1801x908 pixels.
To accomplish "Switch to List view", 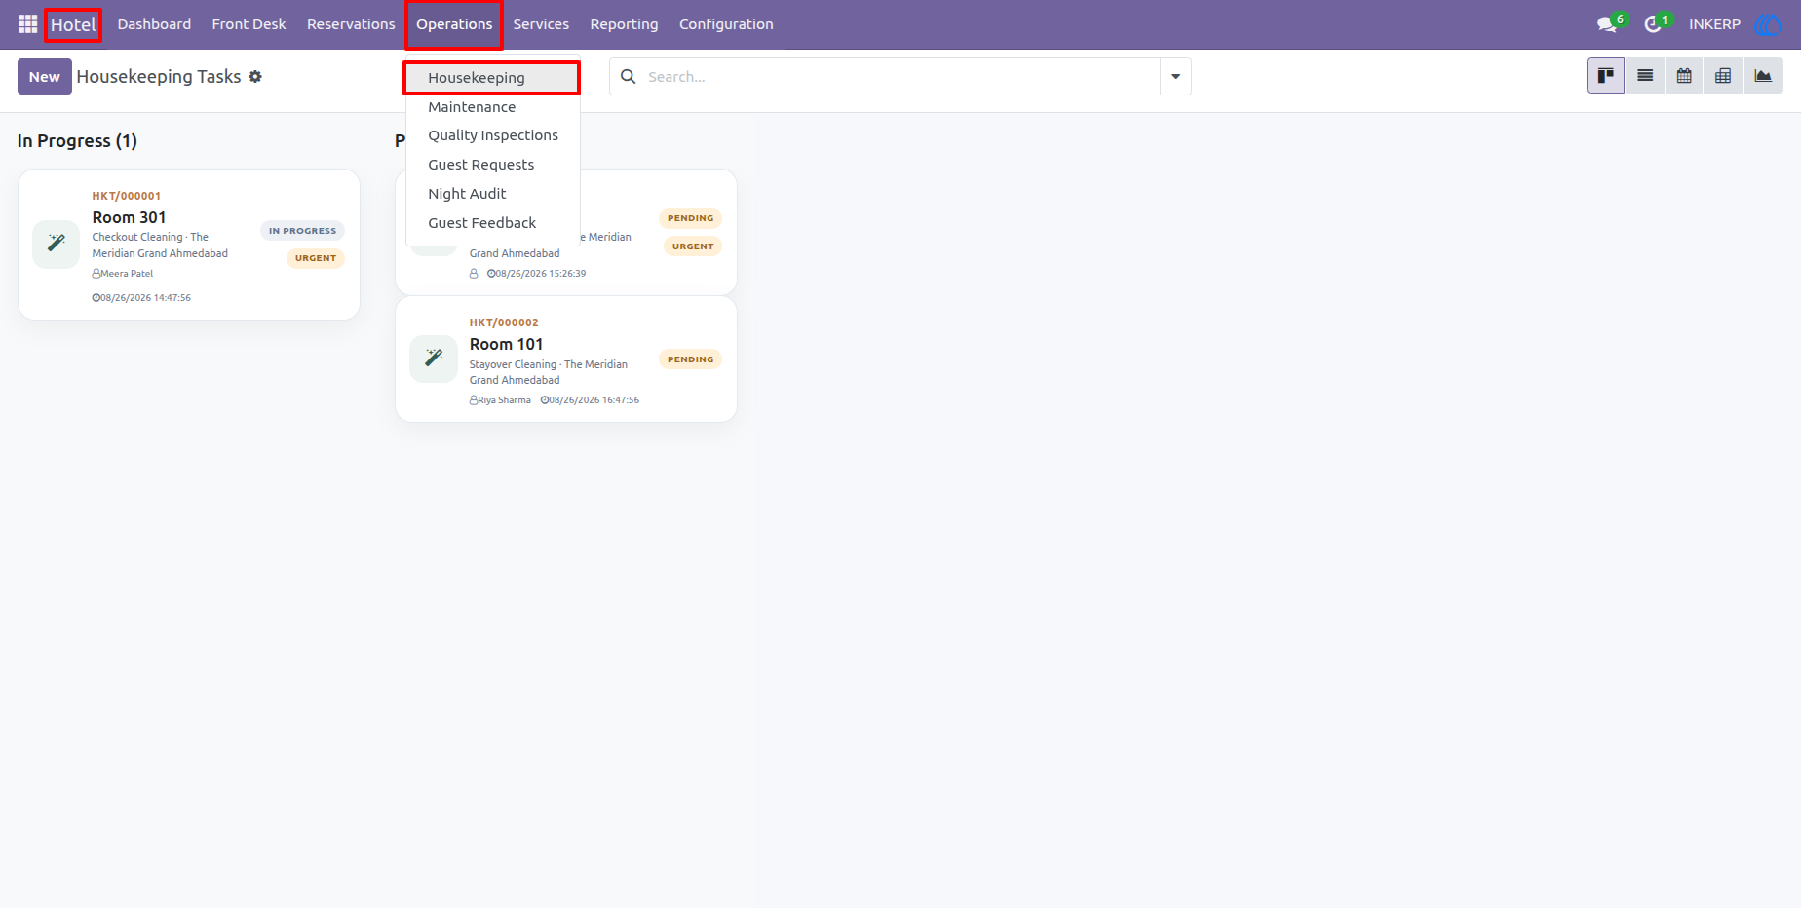I will [x=1645, y=76].
